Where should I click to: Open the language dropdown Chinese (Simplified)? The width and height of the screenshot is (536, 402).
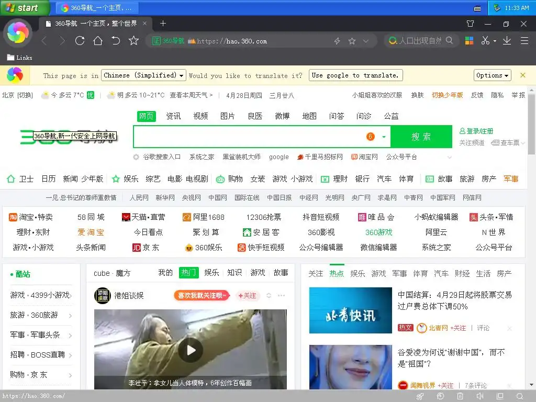click(x=143, y=75)
